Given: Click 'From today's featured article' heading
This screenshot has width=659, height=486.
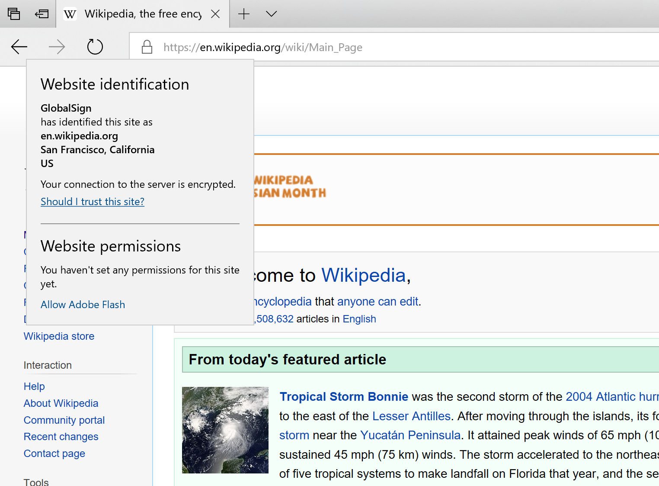Looking at the screenshot, I should pos(288,360).
